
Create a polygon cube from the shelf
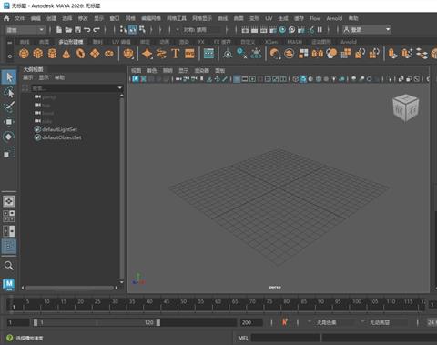38,54
